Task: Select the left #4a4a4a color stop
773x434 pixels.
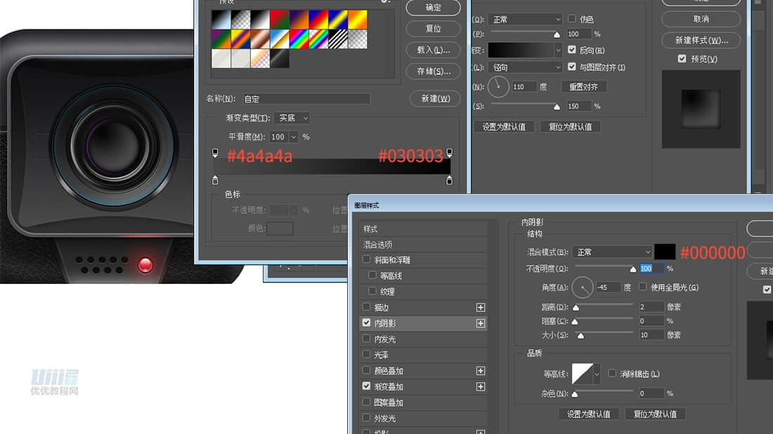Action: pos(215,153)
